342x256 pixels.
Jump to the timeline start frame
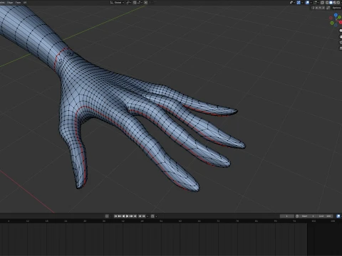pos(115,216)
